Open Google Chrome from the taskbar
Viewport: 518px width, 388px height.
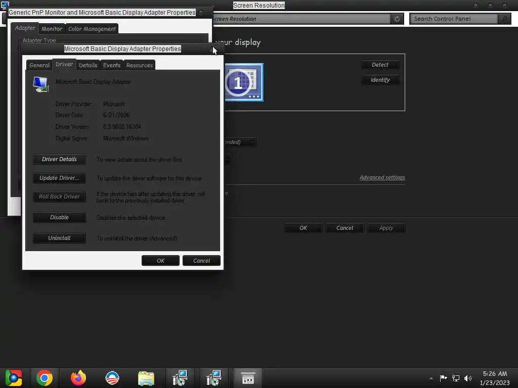click(45, 378)
